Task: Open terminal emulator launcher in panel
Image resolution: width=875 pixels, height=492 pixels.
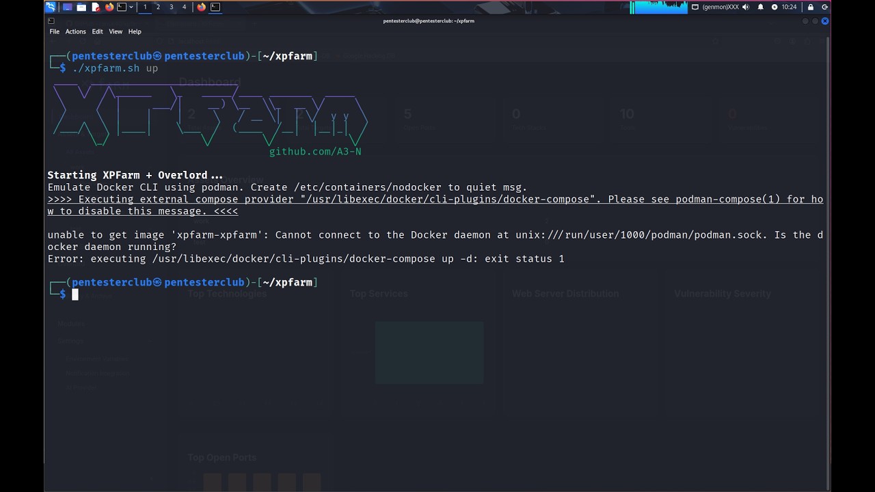Action: pyautogui.click(x=122, y=7)
